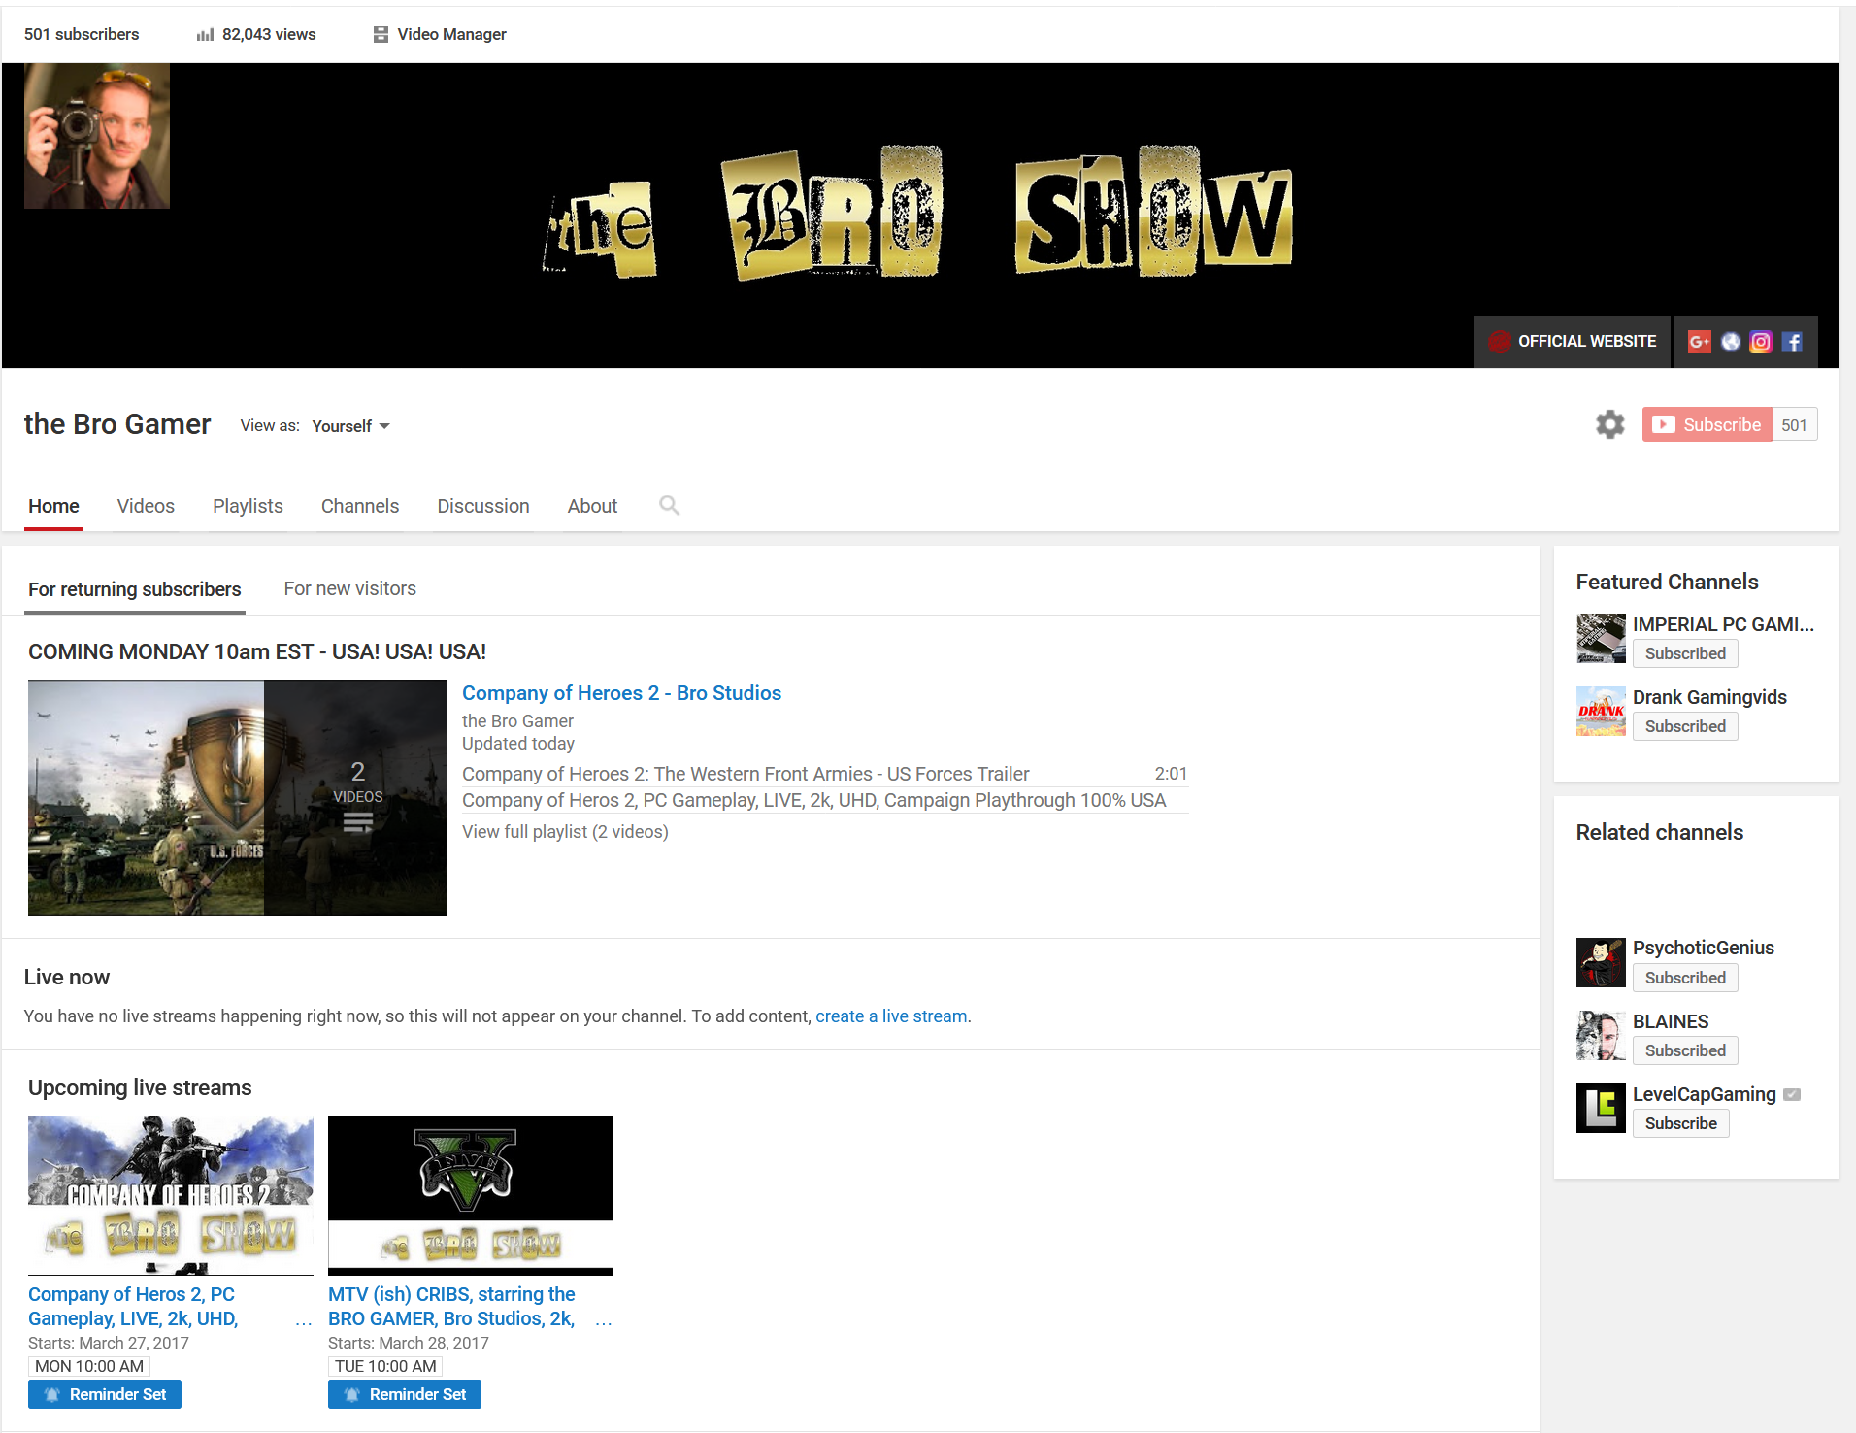Click the Google Plus icon in banner
Image resolution: width=1856 pixels, height=1433 pixels.
click(1699, 342)
